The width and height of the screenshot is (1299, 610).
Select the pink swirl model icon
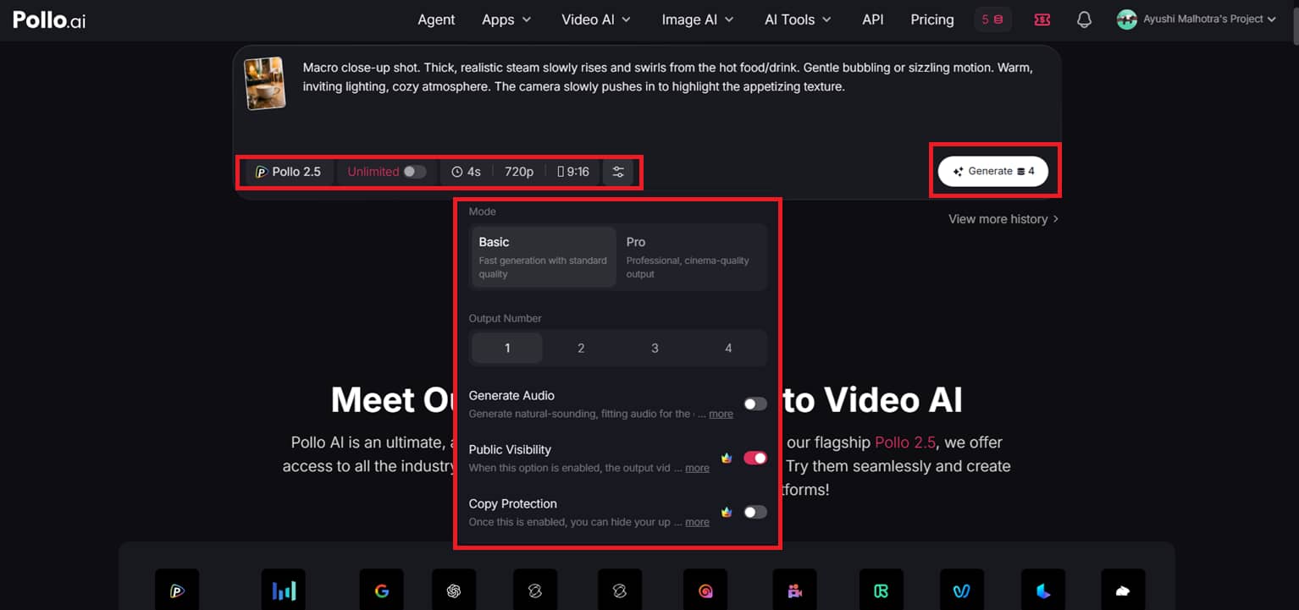point(706,591)
